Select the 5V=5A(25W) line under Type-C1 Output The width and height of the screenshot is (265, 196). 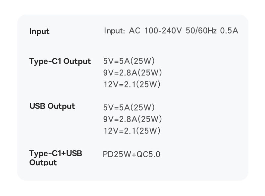[x=129, y=61]
